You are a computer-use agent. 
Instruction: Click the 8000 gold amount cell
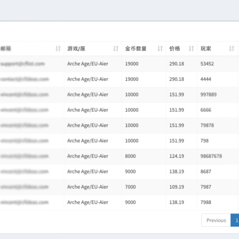pyautogui.click(x=130, y=156)
